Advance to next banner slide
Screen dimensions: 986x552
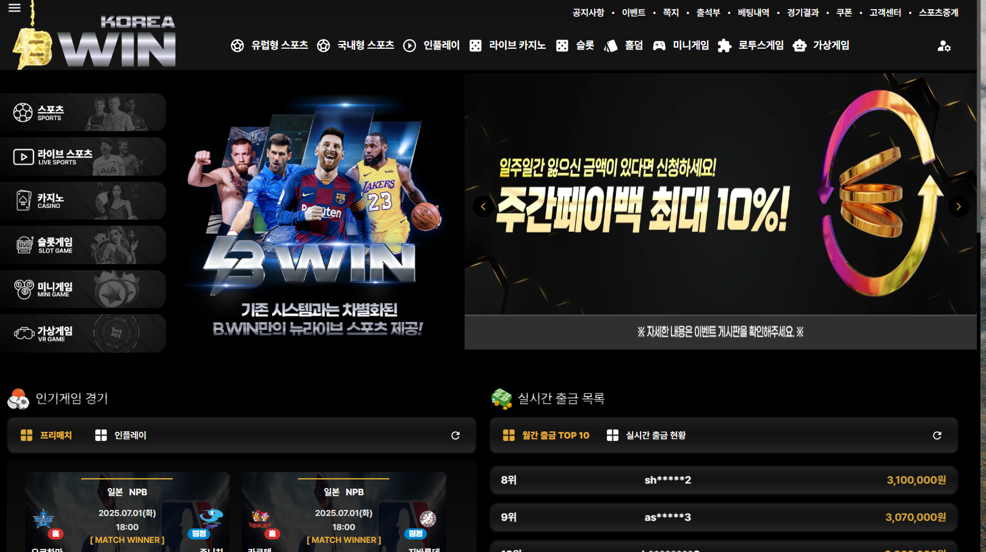[959, 206]
